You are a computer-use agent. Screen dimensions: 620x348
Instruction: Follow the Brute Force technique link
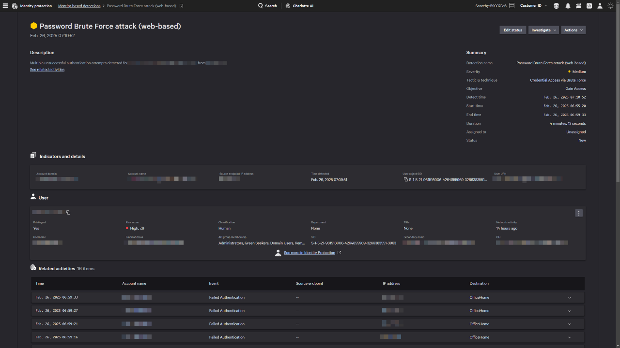point(576,80)
